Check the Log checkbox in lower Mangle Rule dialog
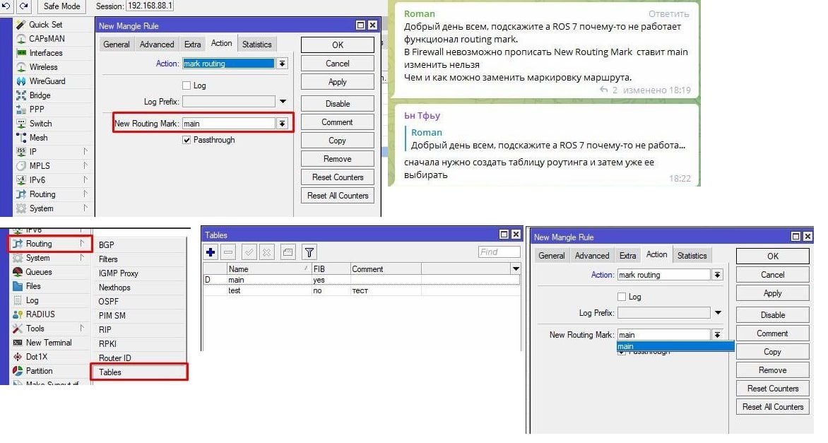Screen dimensions: 828x443 [x=622, y=297]
